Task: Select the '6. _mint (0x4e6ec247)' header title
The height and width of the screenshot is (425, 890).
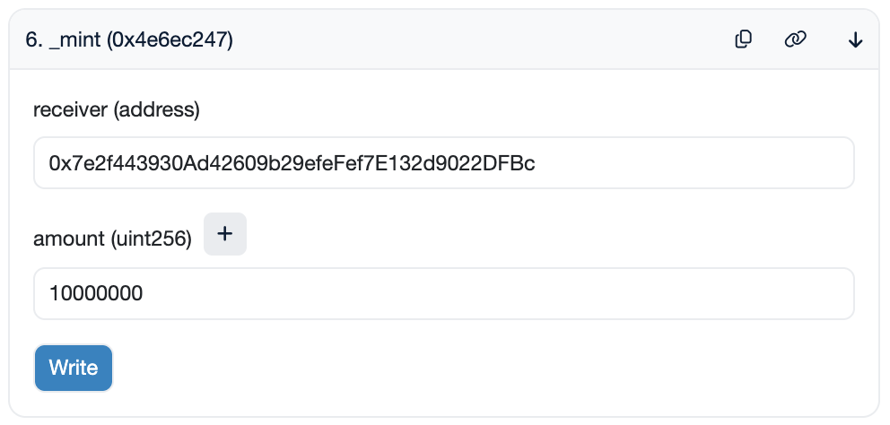Action: point(129,39)
